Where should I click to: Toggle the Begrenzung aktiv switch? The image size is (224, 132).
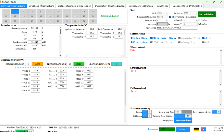pos(216,112)
